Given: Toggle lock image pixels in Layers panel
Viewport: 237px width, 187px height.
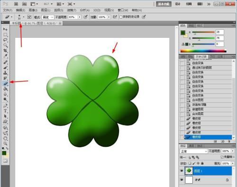Looking at the screenshot, I should (x=194, y=163).
